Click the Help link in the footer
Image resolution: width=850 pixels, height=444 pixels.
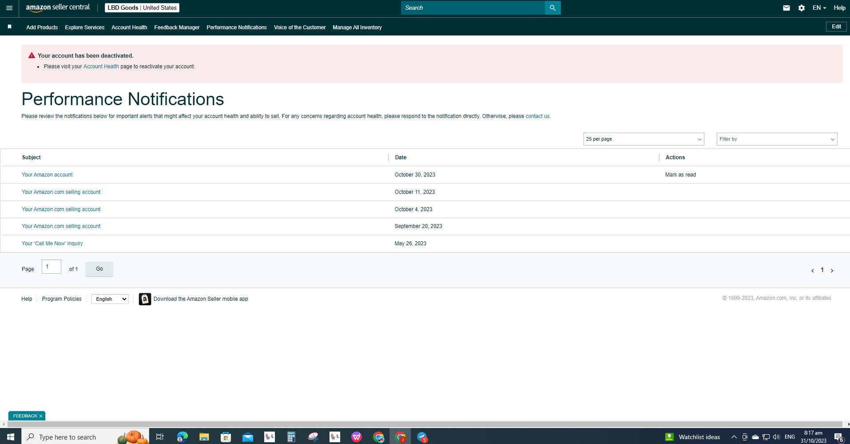(27, 299)
